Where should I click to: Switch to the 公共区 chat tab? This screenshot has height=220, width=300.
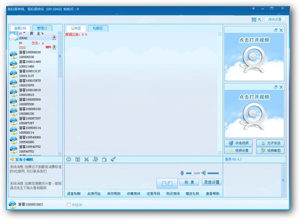[76, 28]
